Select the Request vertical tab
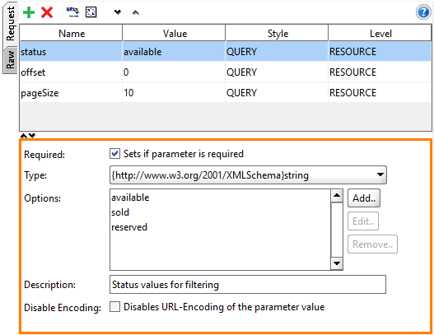The height and width of the screenshot is (335, 434). point(10,24)
